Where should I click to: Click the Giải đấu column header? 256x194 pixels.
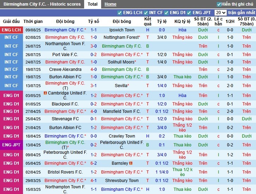[11, 21]
